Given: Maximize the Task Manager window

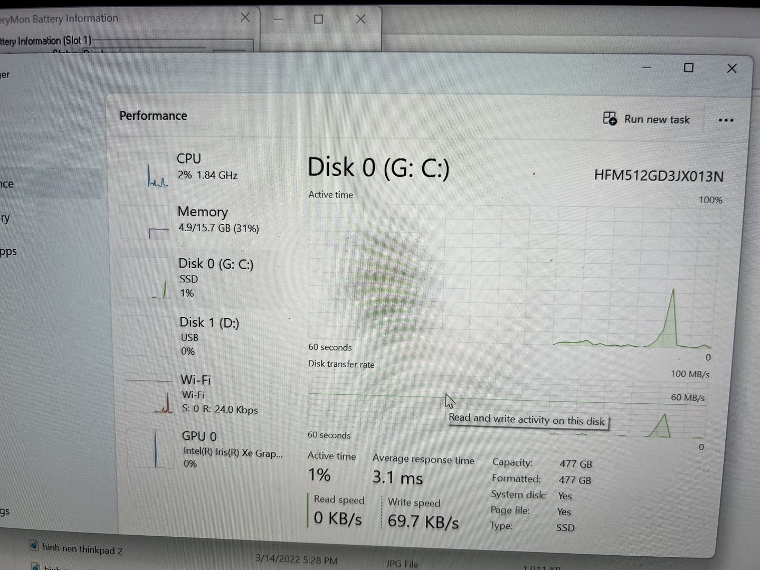Looking at the screenshot, I should pyautogui.click(x=688, y=68).
